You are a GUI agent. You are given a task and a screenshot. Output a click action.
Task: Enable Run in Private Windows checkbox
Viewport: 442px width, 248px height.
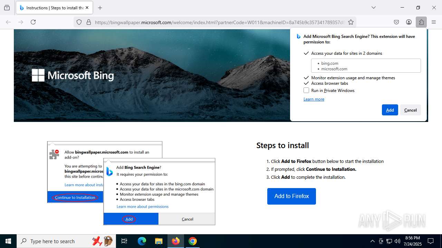coord(306,90)
